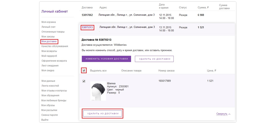The image size is (267, 123).
Task: Click upper Удалить из доставки button beside Изменить
Action: coord(154,59)
